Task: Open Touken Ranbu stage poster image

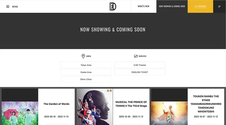Action: pos(169,113)
